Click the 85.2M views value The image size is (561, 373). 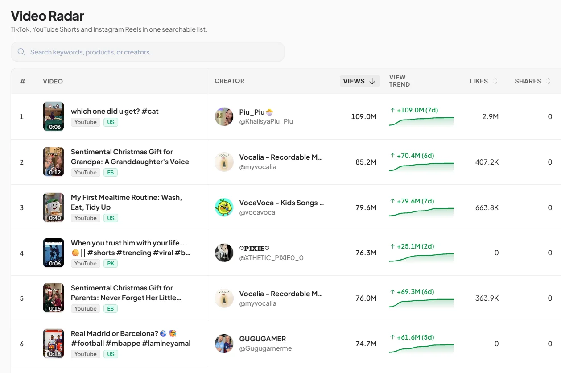coord(366,162)
